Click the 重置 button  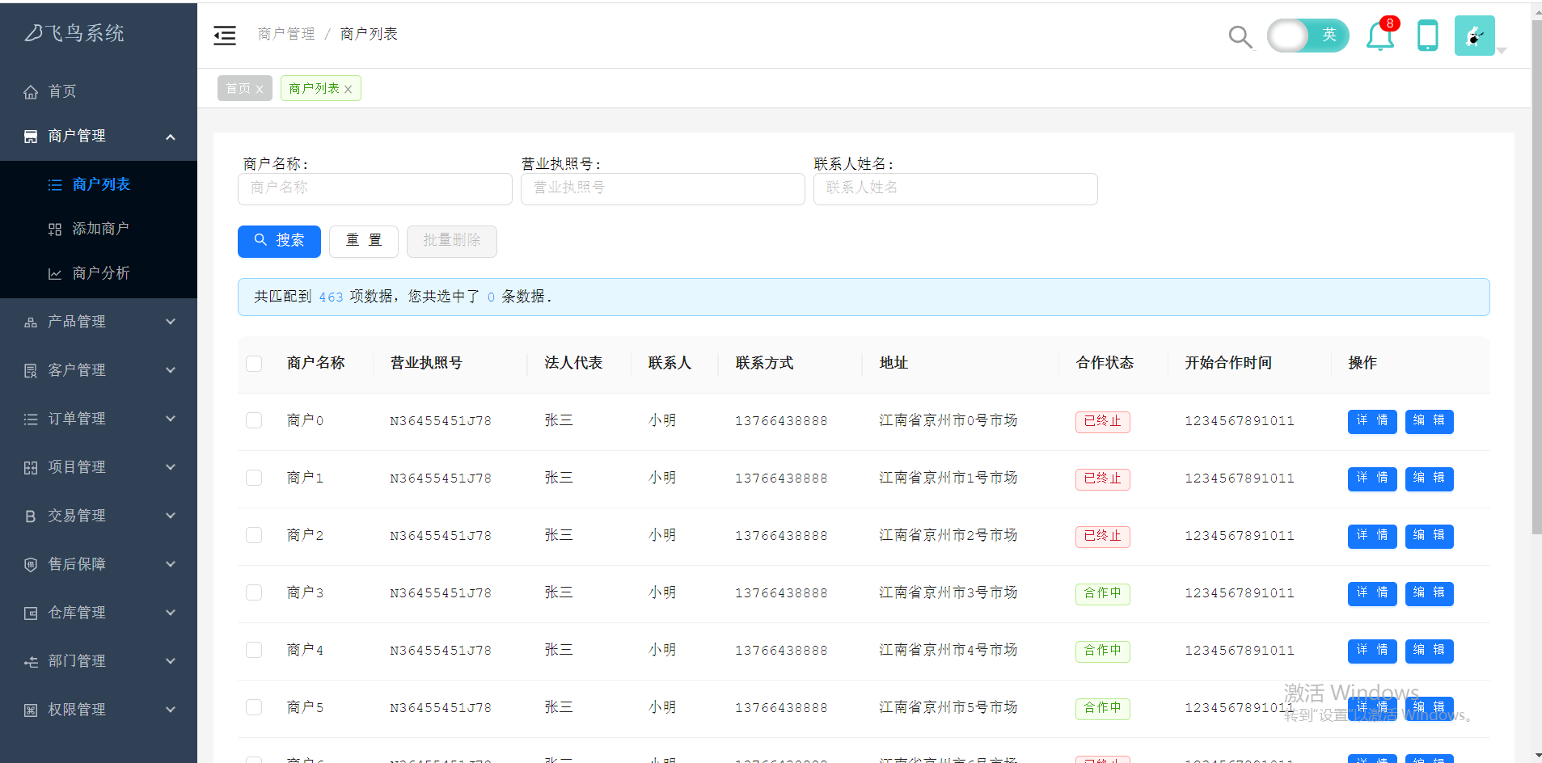(x=364, y=241)
